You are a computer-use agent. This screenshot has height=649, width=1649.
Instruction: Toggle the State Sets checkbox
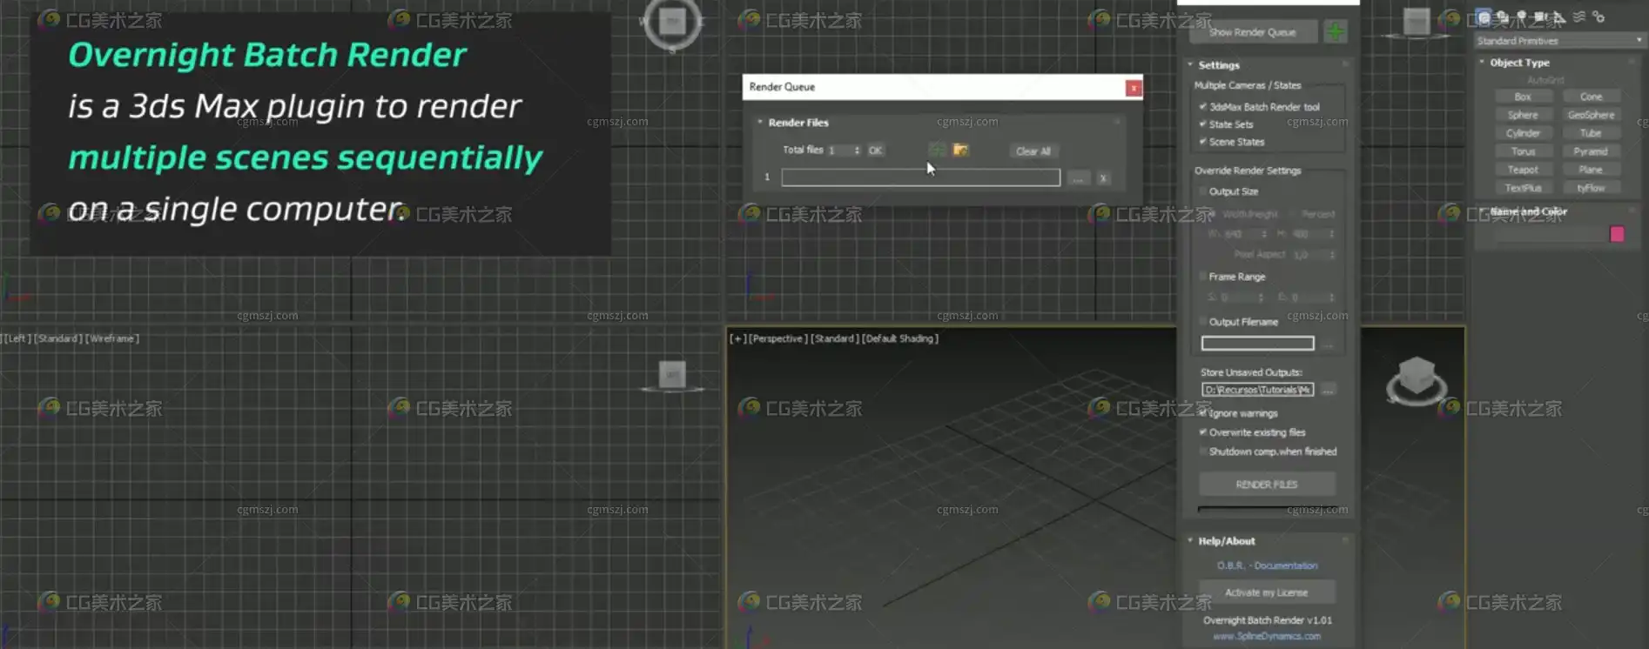tap(1203, 124)
